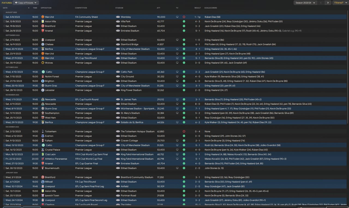Click the 8 - 0 result against Newcastle
This screenshot has height=208, width=349.
(x=198, y=104)
